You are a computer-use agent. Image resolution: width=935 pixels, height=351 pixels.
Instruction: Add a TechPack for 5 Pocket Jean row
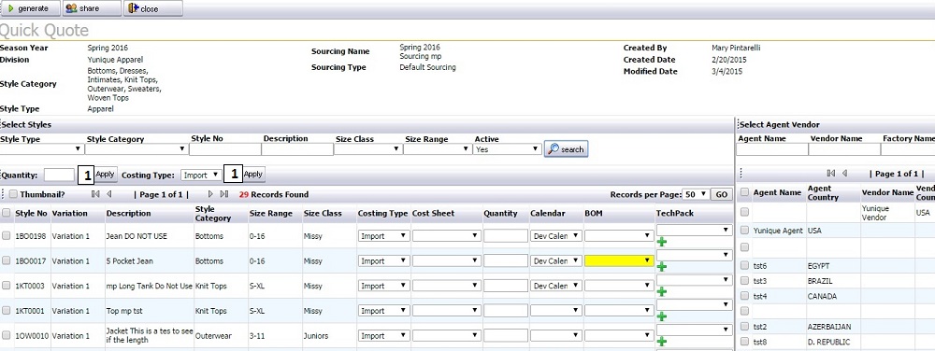(662, 267)
